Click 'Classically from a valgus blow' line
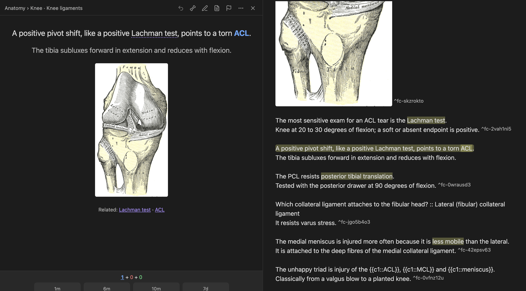 coord(343,279)
